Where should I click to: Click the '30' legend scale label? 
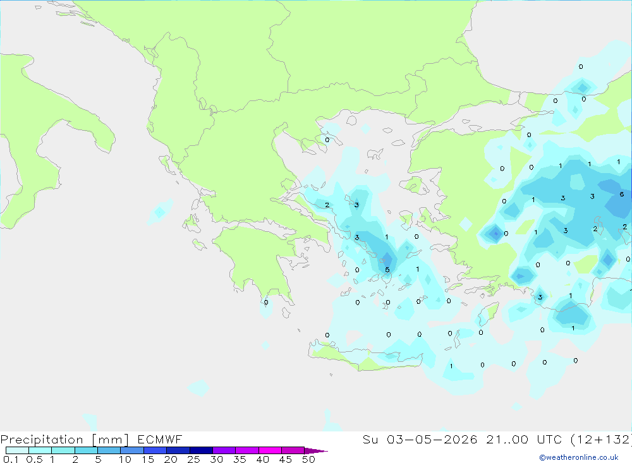pos(217,459)
